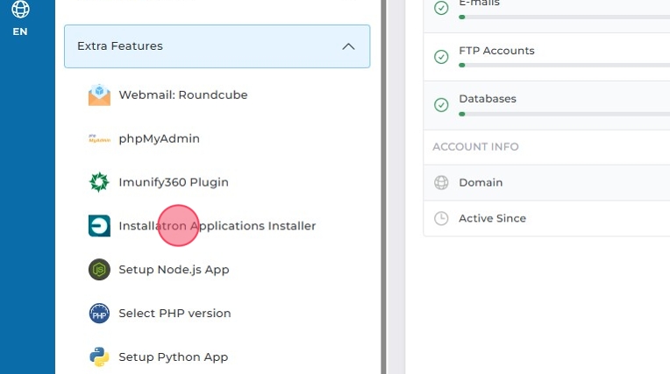Select the EN language label
The height and width of the screenshot is (374, 670).
[x=19, y=32]
